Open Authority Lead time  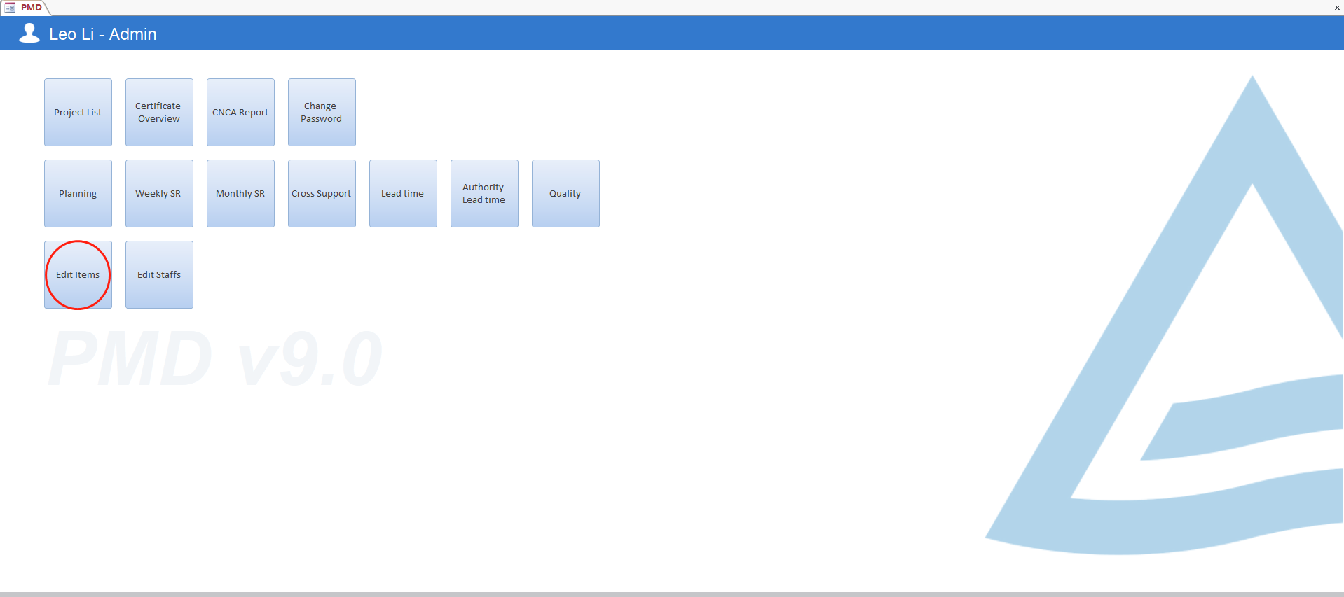(484, 193)
